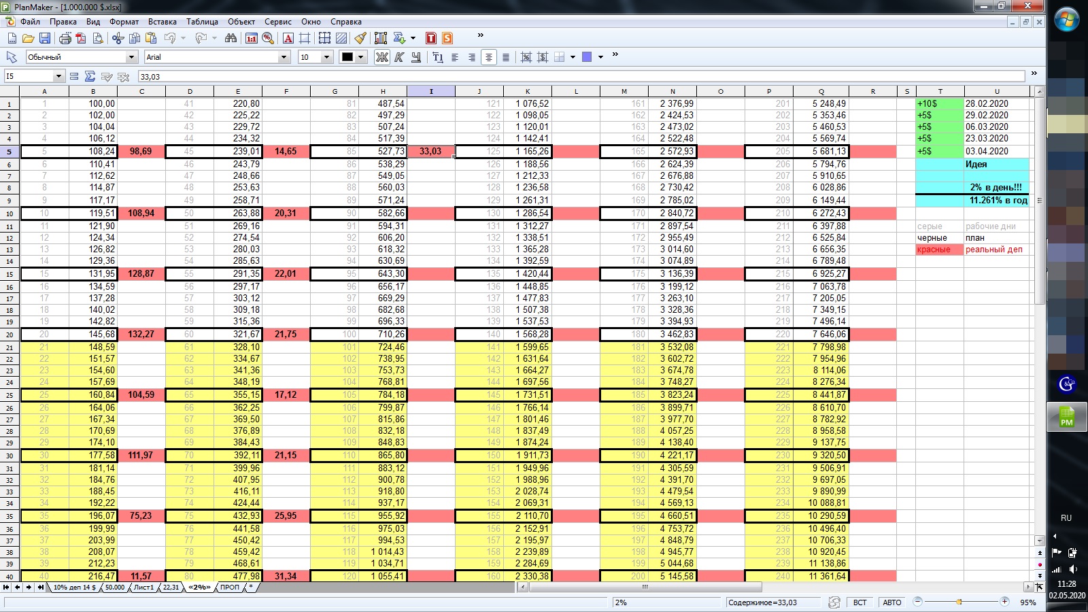This screenshot has width=1088, height=612.
Task: Open the Формат menu
Action: coord(124,22)
